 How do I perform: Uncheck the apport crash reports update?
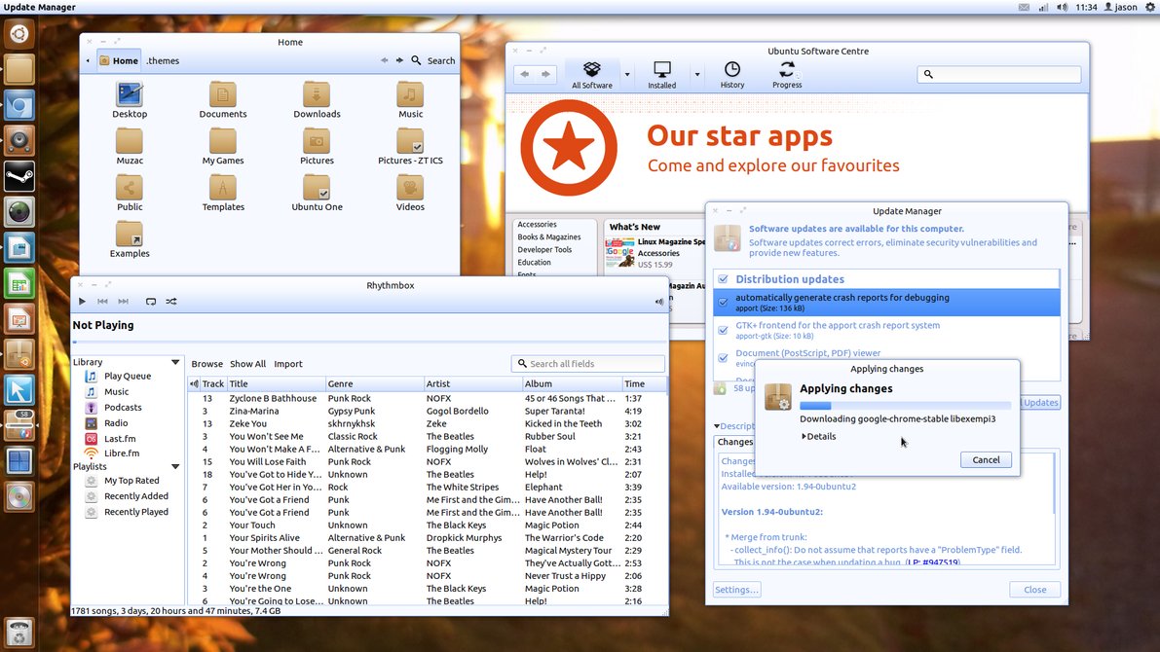[x=723, y=302]
